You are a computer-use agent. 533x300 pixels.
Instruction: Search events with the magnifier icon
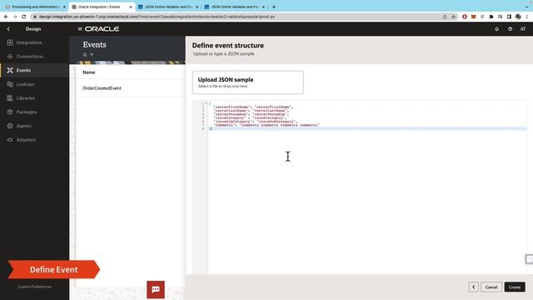coord(85,55)
